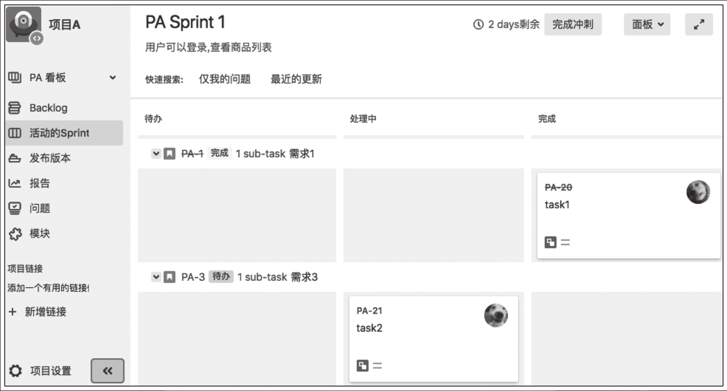Select 活动的Sprint in sidebar
Viewport: 727px width, 391px height.
tap(64, 133)
